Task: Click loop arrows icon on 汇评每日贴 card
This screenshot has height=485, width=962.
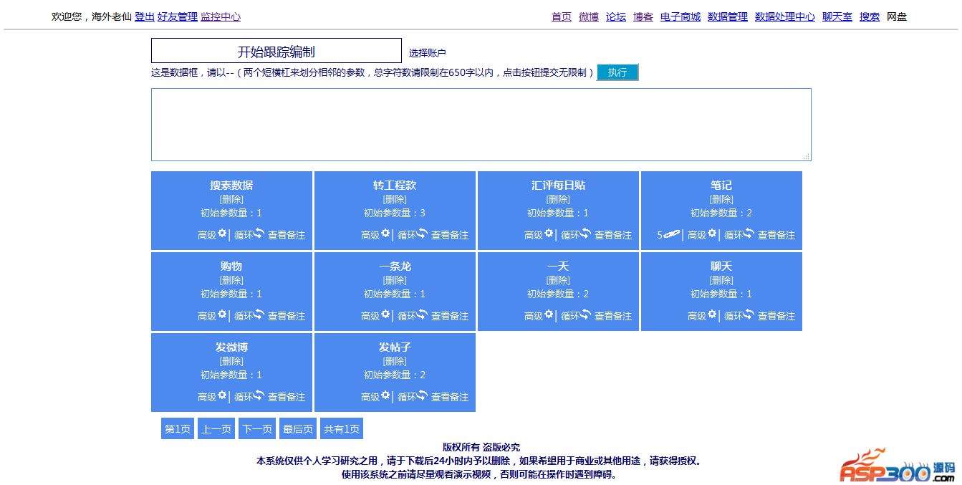Action: tap(586, 234)
